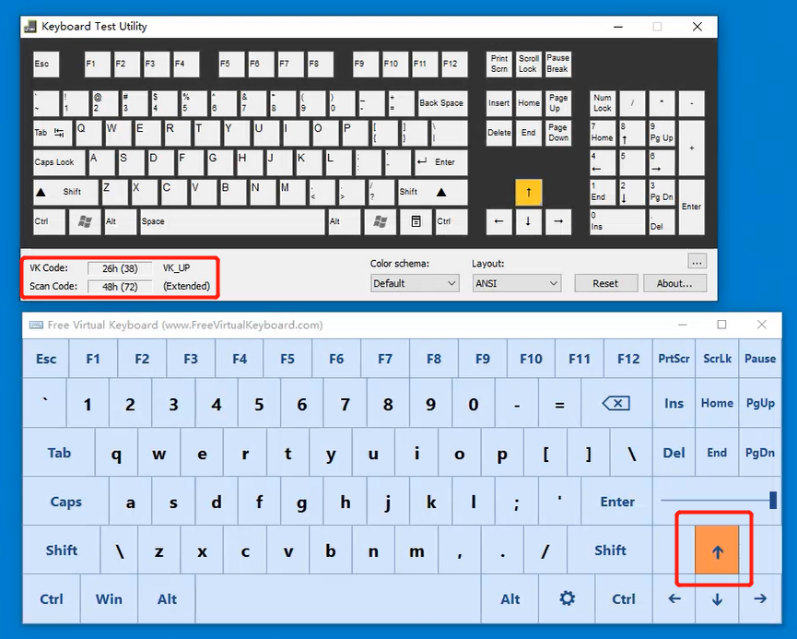Screen dimensions: 797x639
Task: Click the down arrow key in Keyboard Test Utility
Action: point(528,221)
